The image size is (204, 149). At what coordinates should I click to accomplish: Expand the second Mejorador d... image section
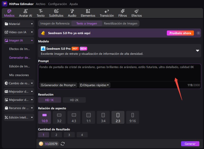click(19, 100)
